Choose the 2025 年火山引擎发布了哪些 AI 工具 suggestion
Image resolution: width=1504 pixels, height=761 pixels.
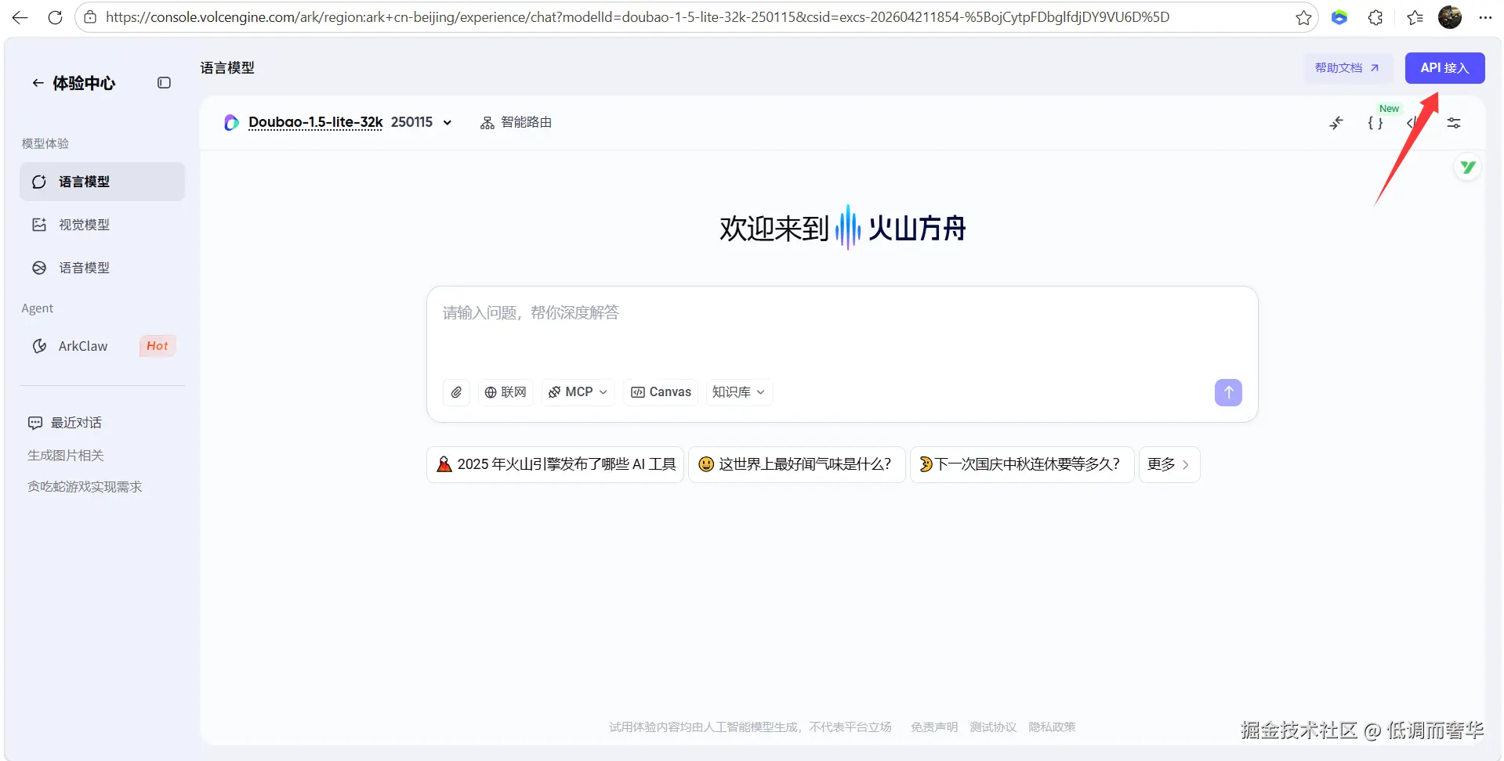click(556, 464)
